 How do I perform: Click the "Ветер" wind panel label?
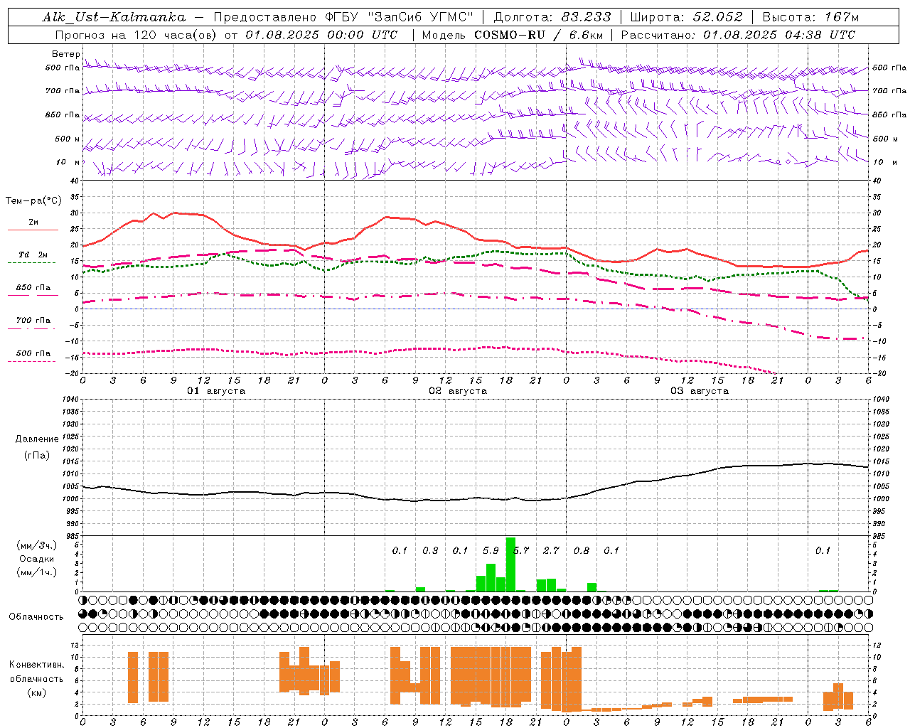click(x=66, y=54)
